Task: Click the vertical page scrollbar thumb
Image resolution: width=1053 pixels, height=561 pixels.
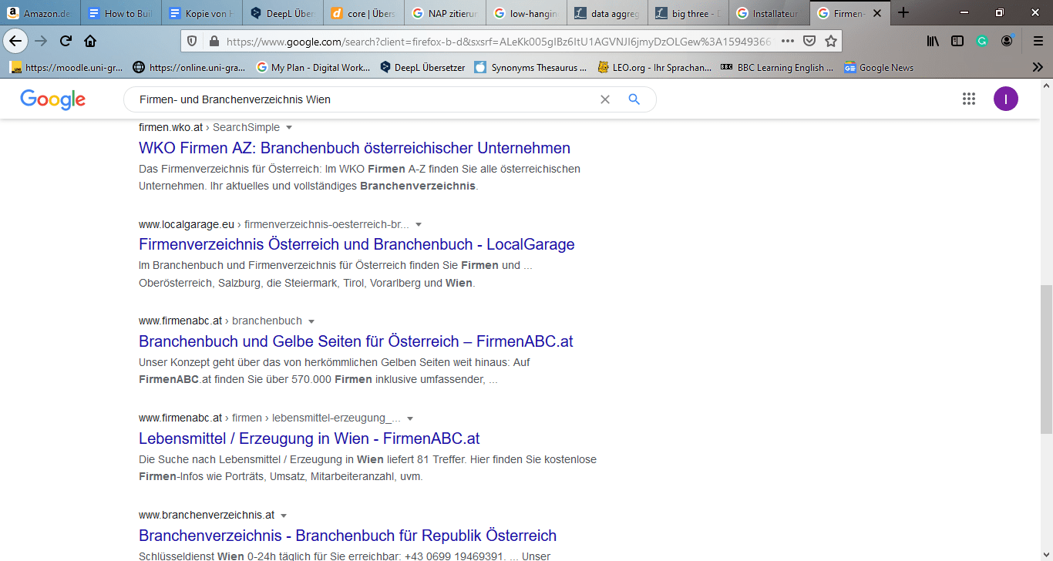Action: coord(1046,359)
